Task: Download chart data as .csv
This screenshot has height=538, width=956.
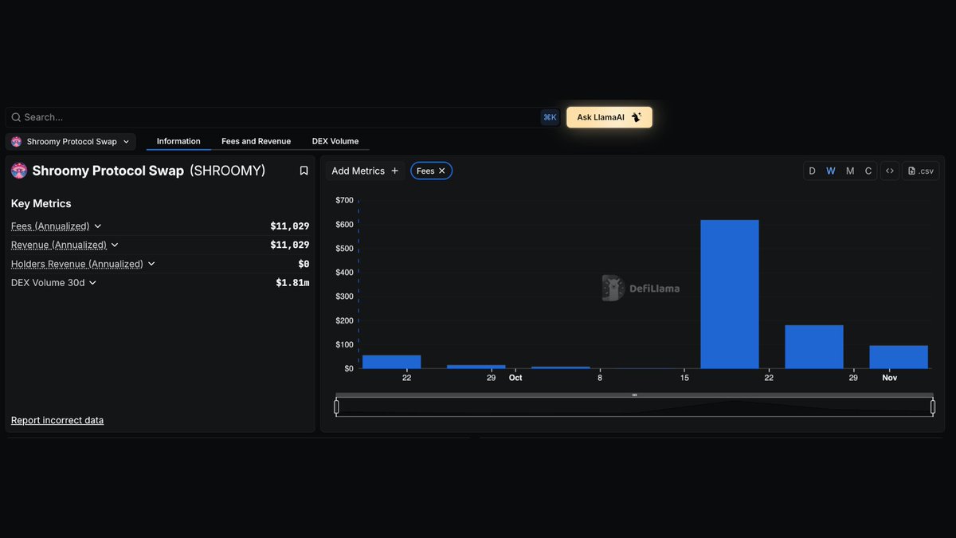Action: tap(921, 171)
